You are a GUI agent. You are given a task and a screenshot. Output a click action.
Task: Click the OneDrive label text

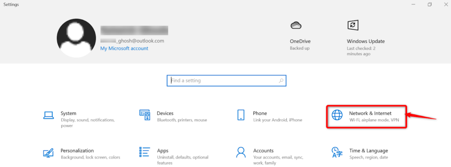click(x=300, y=41)
